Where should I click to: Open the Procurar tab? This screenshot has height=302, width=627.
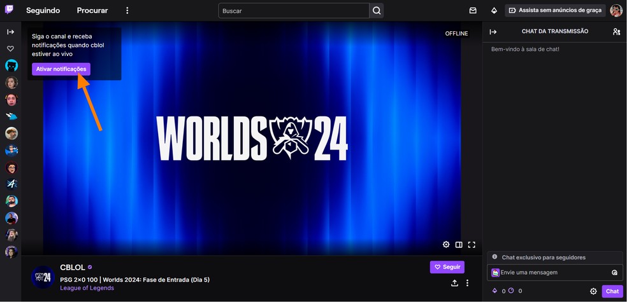(x=92, y=10)
